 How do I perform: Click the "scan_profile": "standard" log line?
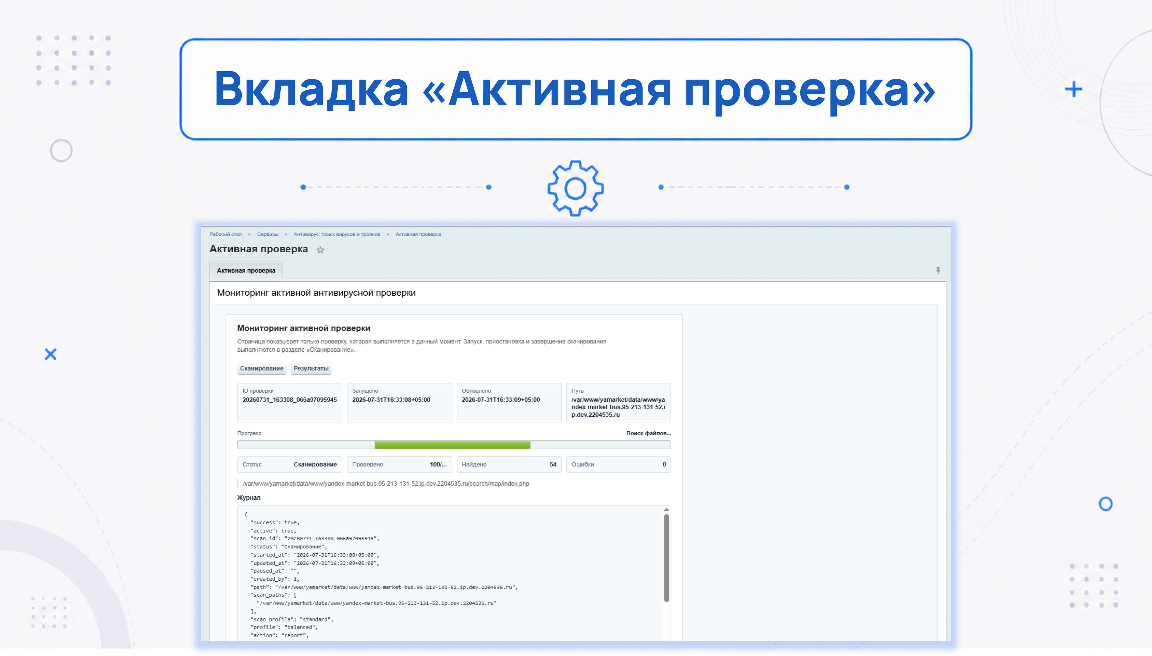coord(292,620)
